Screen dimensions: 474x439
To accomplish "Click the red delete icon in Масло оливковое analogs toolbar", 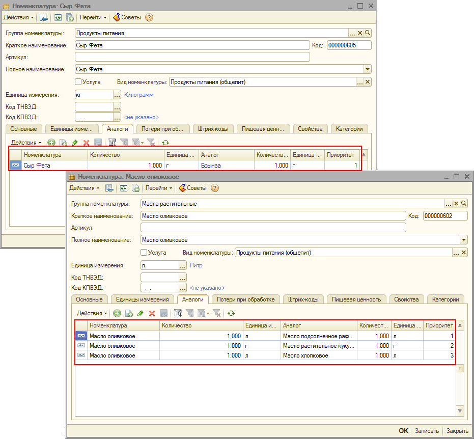I will 152,313.
